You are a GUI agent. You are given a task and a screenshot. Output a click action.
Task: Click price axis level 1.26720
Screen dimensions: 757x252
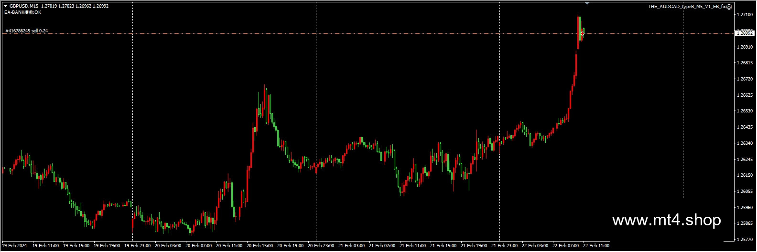(744, 79)
